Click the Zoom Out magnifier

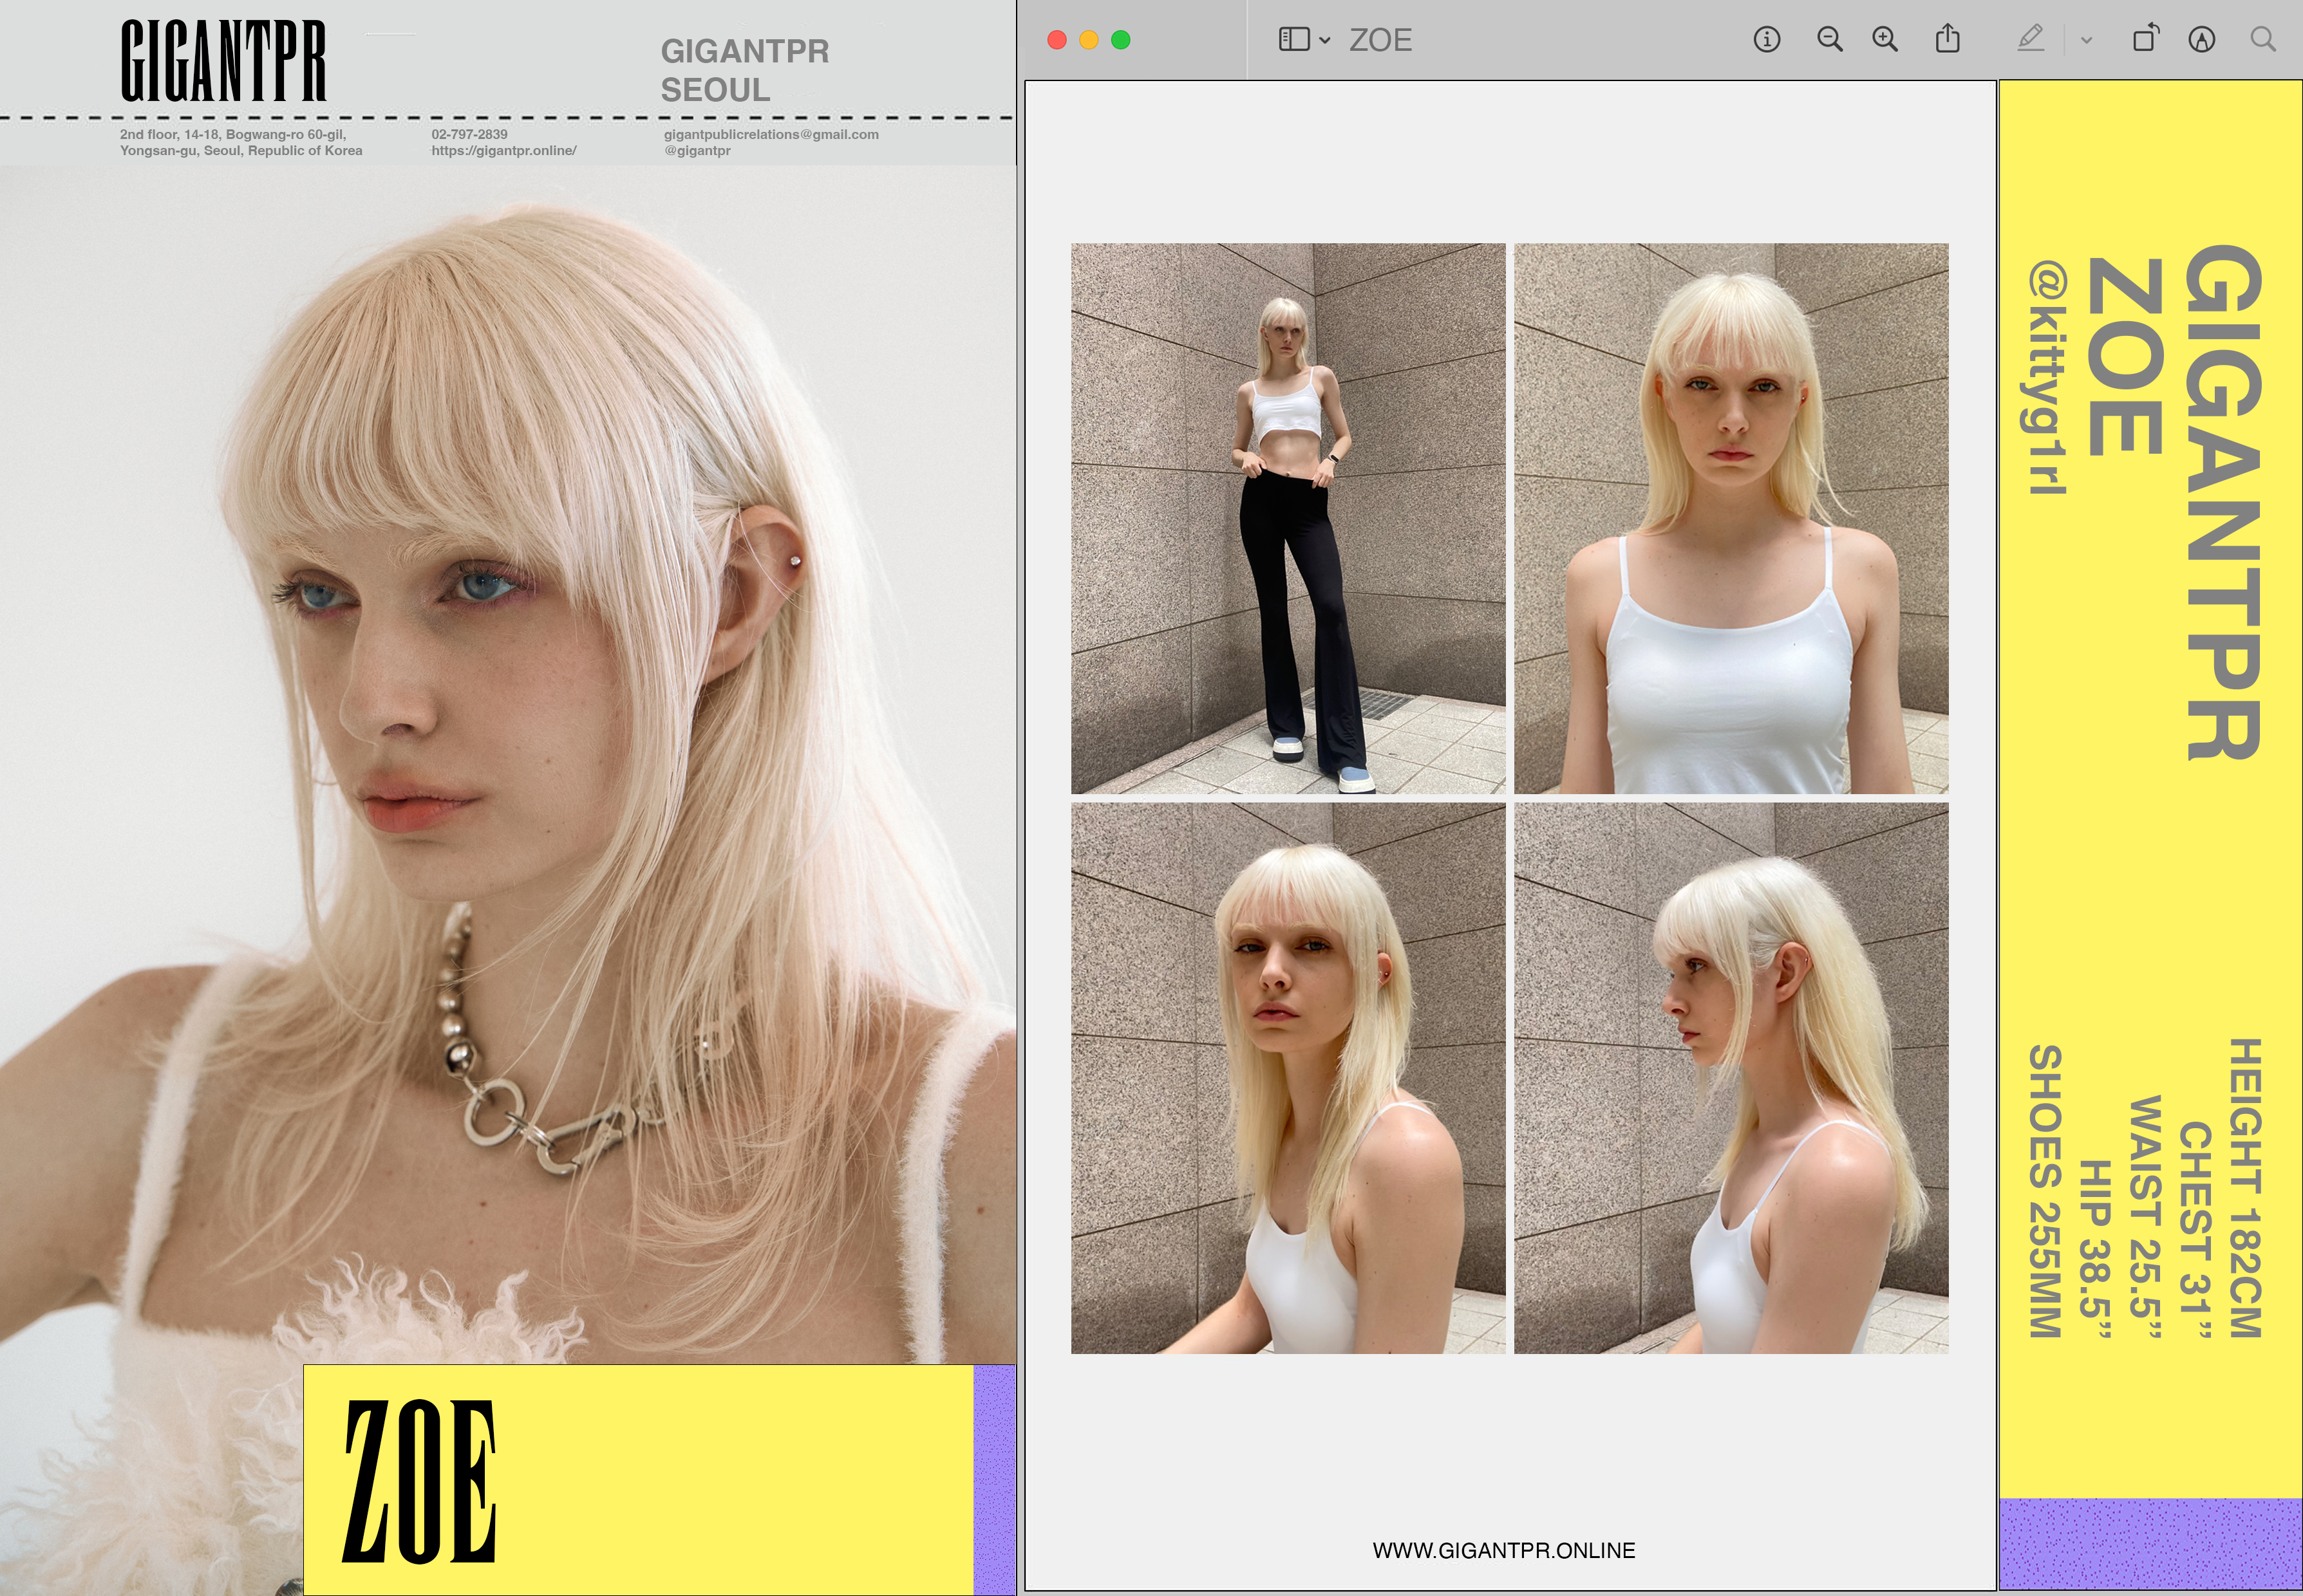pos(1828,40)
